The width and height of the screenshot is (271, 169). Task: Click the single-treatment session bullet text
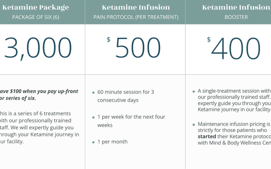tap(234, 100)
